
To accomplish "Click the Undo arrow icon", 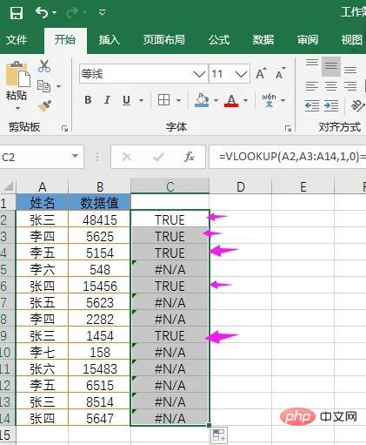I will click(42, 13).
